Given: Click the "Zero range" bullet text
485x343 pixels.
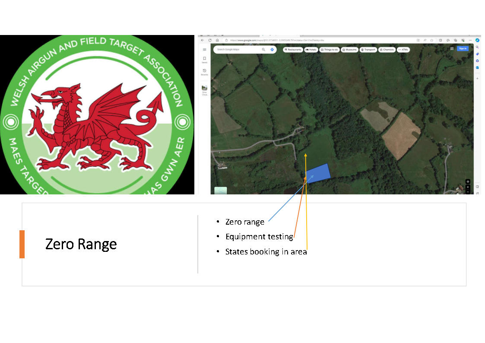Looking at the screenshot, I should coord(245,222).
